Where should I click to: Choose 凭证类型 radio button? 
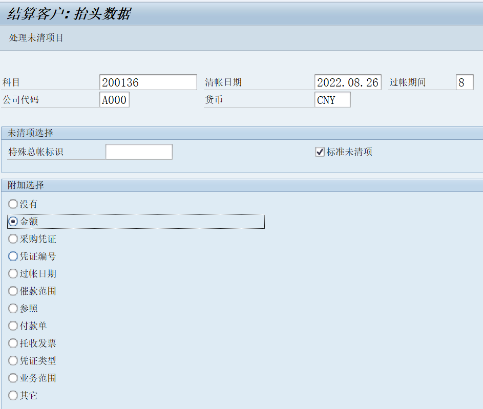click(13, 360)
